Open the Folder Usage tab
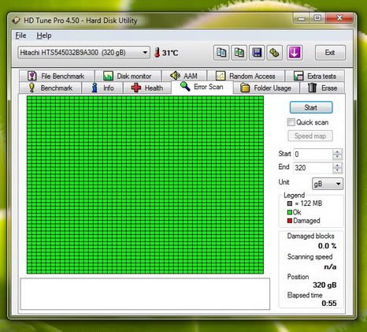 click(266, 88)
